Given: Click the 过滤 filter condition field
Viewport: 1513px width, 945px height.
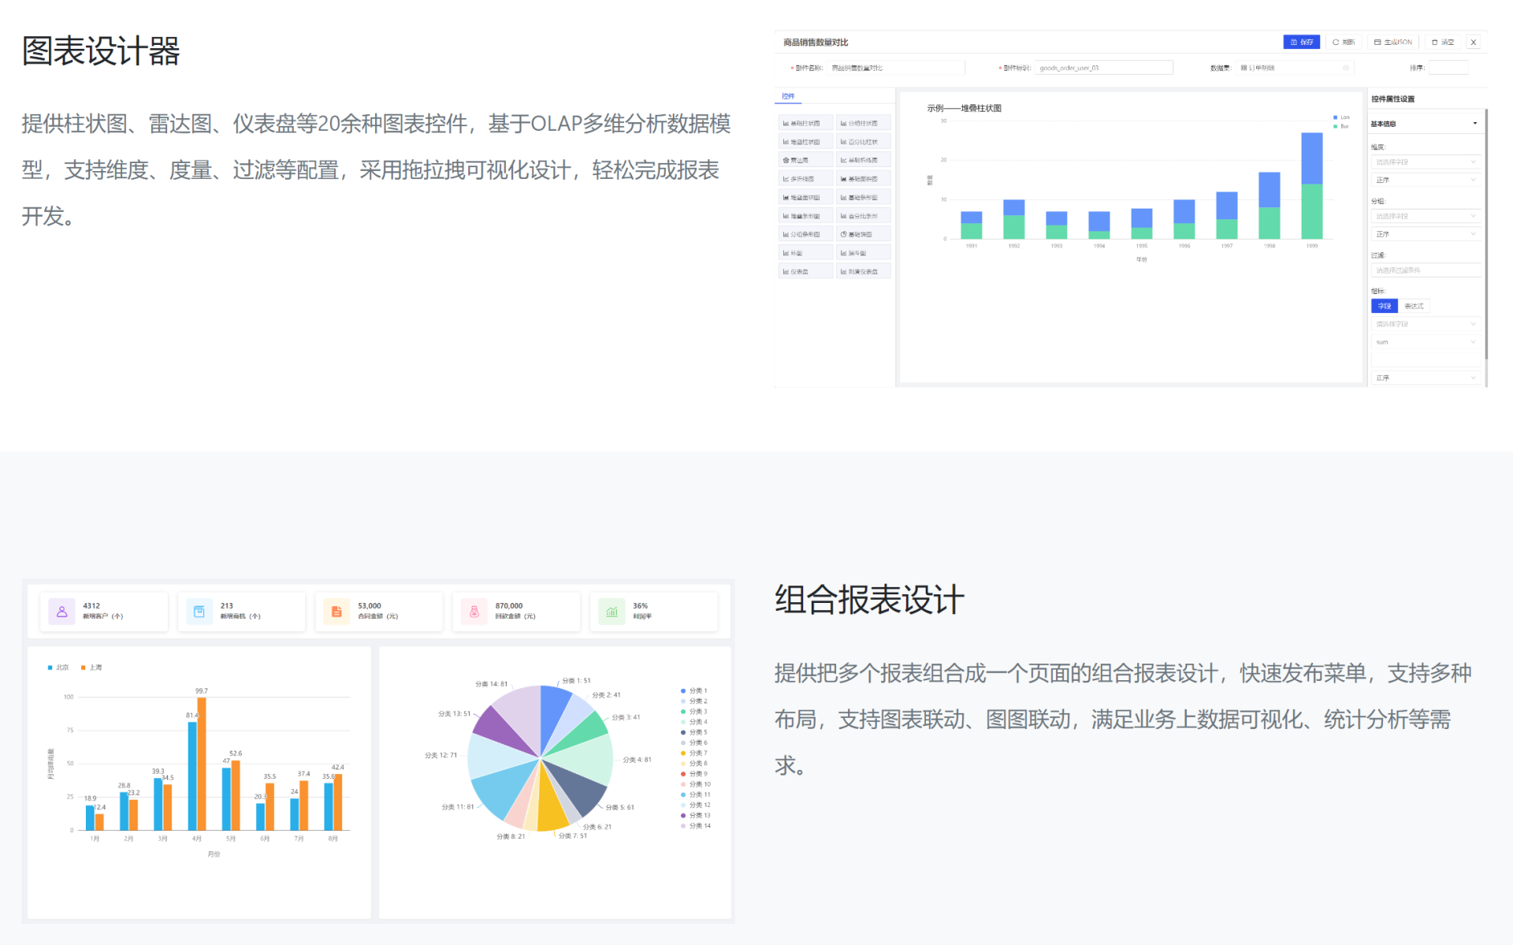Looking at the screenshot, I should pyautogui.click(x=1426, y=270).
